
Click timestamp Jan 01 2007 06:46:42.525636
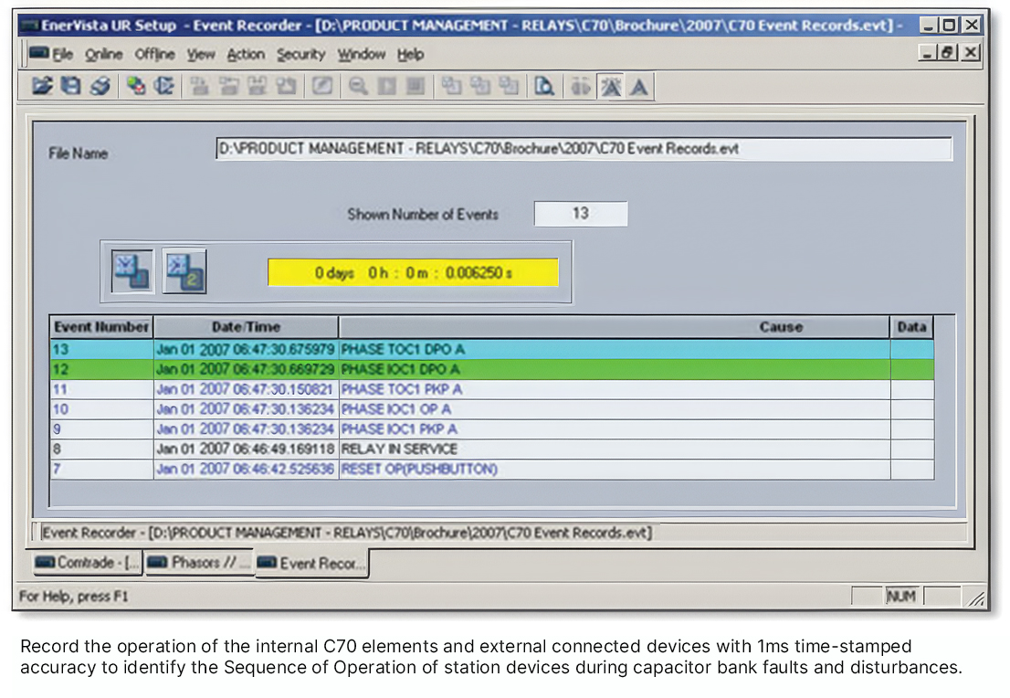pyautogui.click(x=246, y=470)
